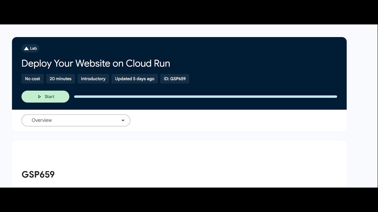Click the green Start lab button
Image resolution: width=378 pixels, height=212 pixels.
point(45,97)
